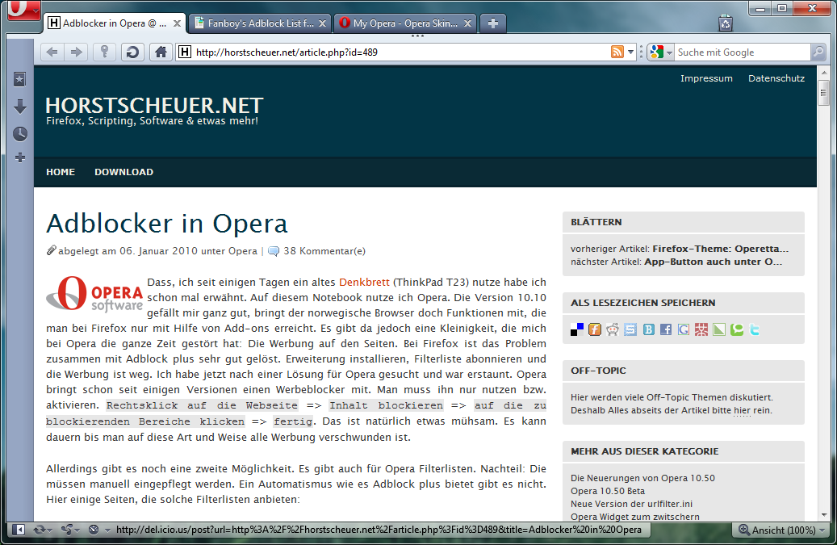Click the page vertical scrollbar thumb
Image resolution: width=837 pixels, height=545 pixels.
coord(823,94)
